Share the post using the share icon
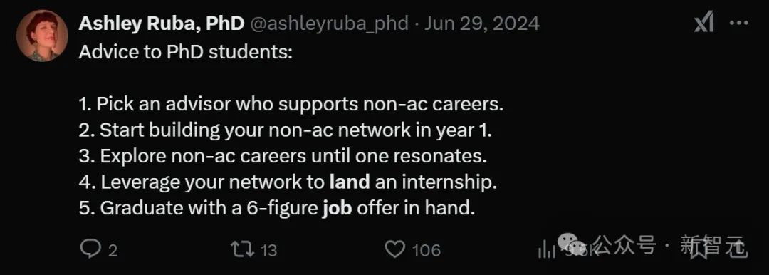Screen dimensions: 769x275 (738, 248)
